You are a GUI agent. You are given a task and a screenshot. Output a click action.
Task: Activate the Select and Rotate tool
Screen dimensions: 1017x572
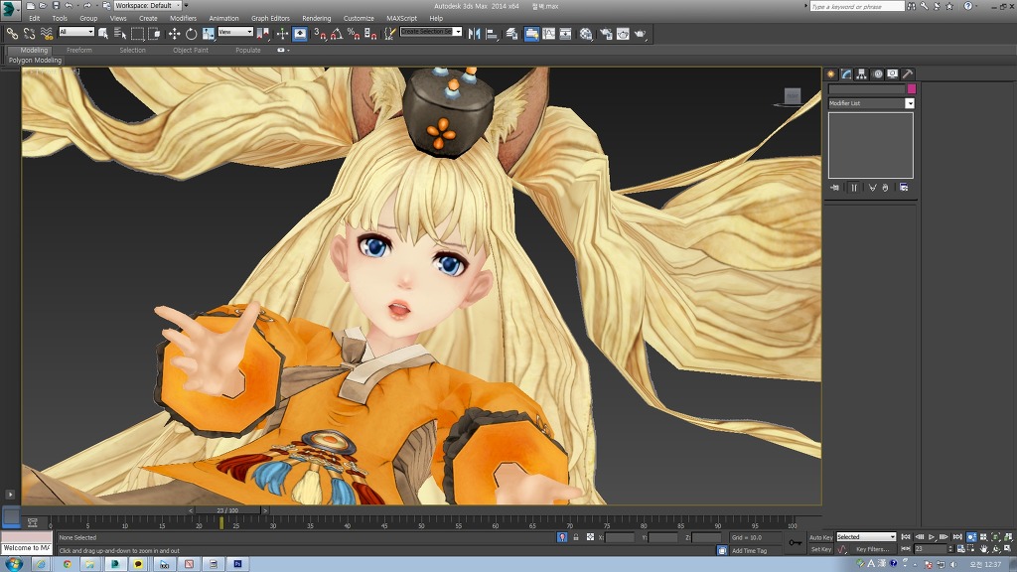[192, 33]
